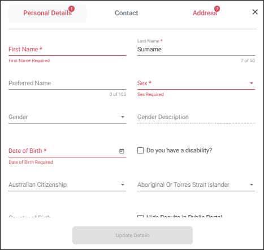Screen dimensions: 264x250
Task: Open the Gender dropdown
Action: coord(67,117)
